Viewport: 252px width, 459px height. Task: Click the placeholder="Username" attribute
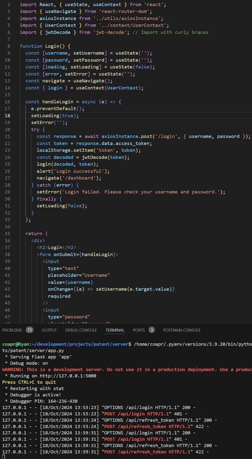pos(79,275)
